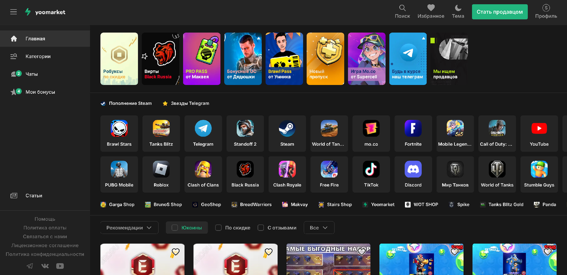Open the Telegram social icon in sidebar footer
The width and height of the screenshot is (567, 275).
[x=30, y=266]
